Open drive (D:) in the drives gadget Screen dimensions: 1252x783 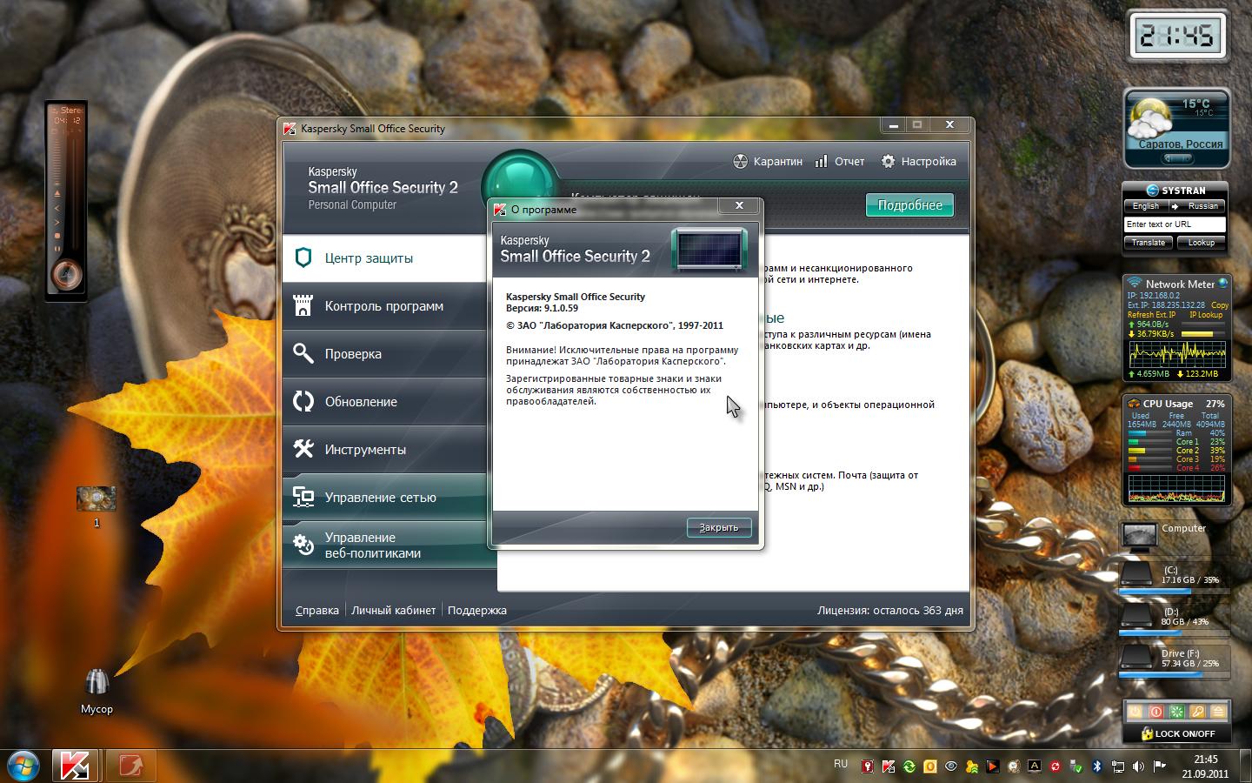(1175, 618)
